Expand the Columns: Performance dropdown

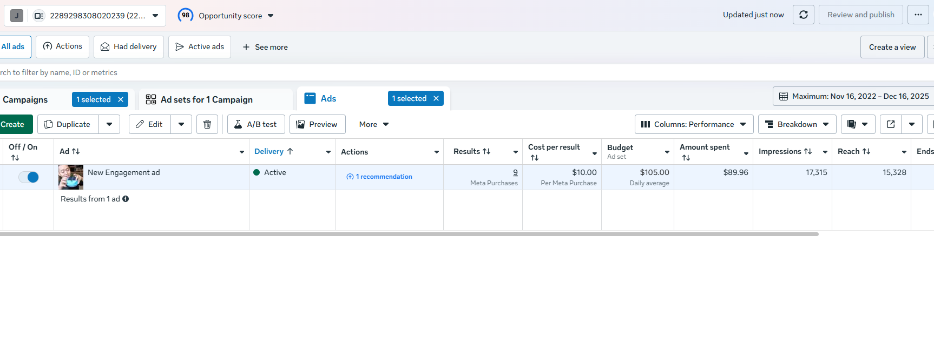tap(694, 124)
